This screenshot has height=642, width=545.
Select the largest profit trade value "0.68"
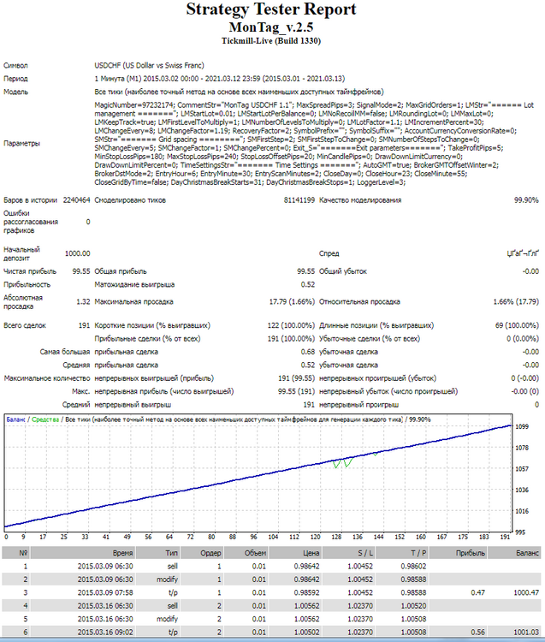point(308,352)
